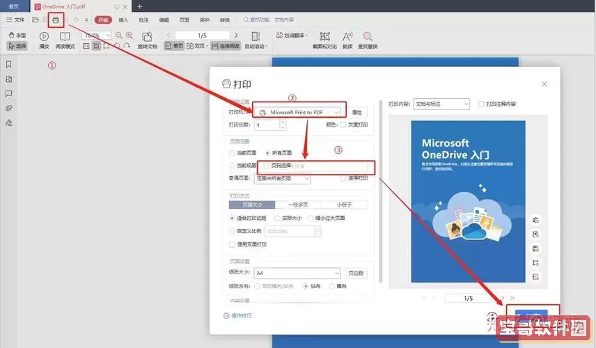The height and width of the screenshot is (348, 596).
Task: Switch to the 插入 ribbon tab
Action: (x=123, y=19)
